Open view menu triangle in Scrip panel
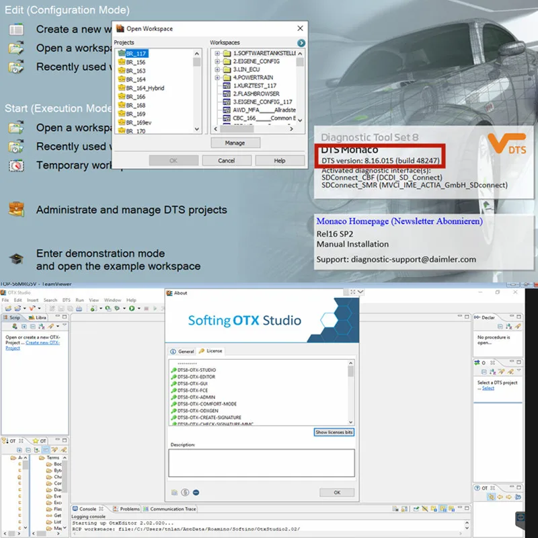The width and height of the screenshot is (538, 538). point(64,325)
